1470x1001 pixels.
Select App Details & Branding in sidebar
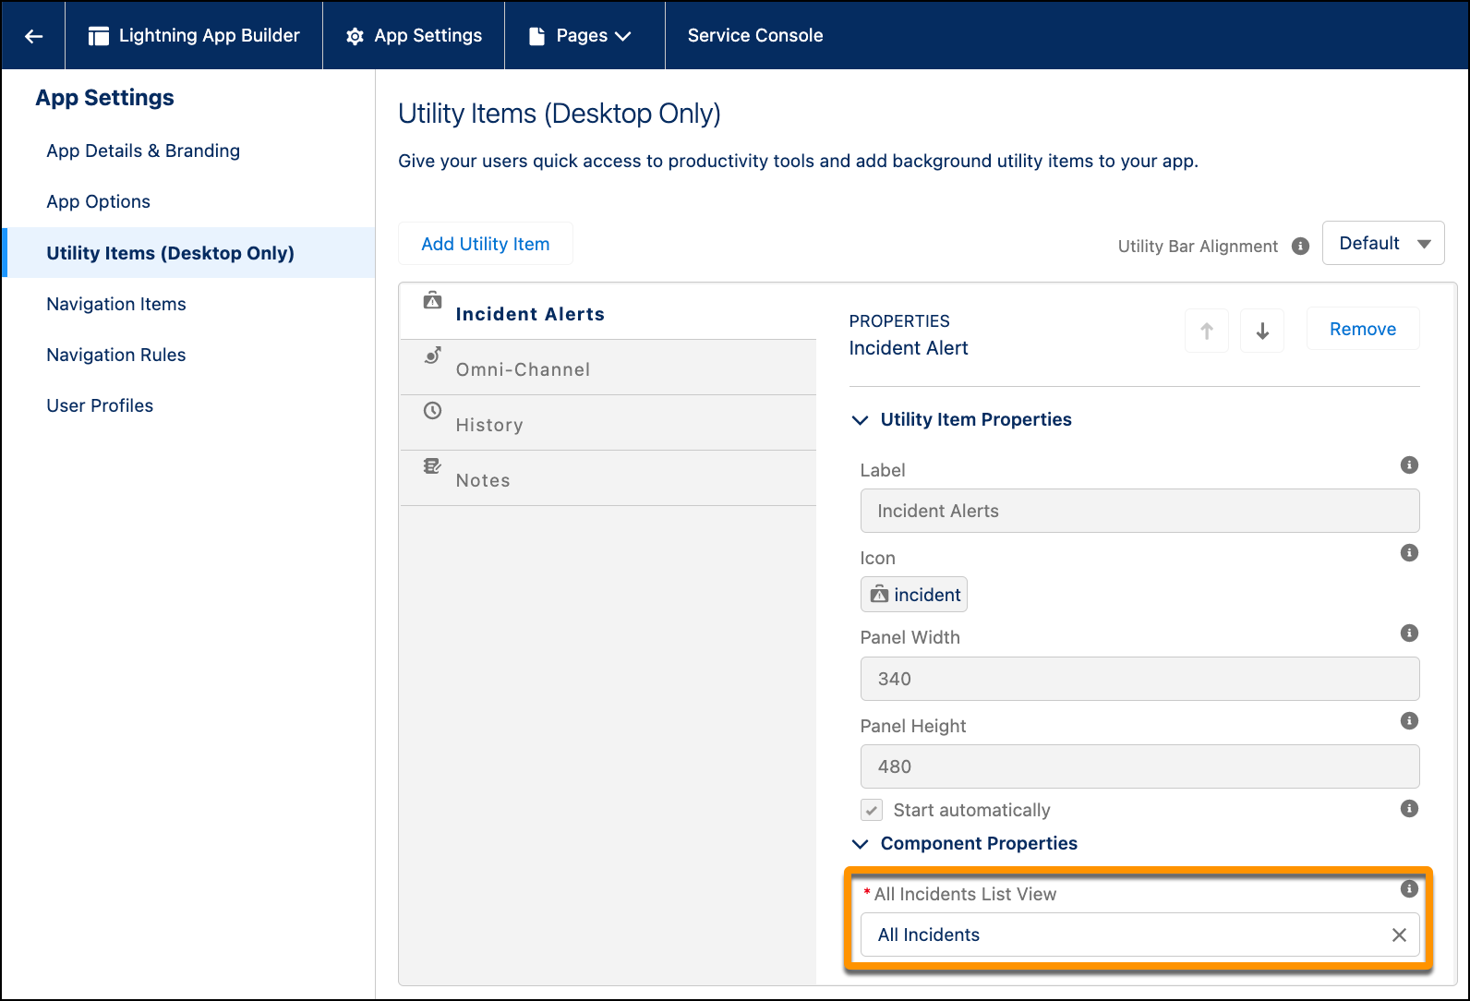[143, 151]
